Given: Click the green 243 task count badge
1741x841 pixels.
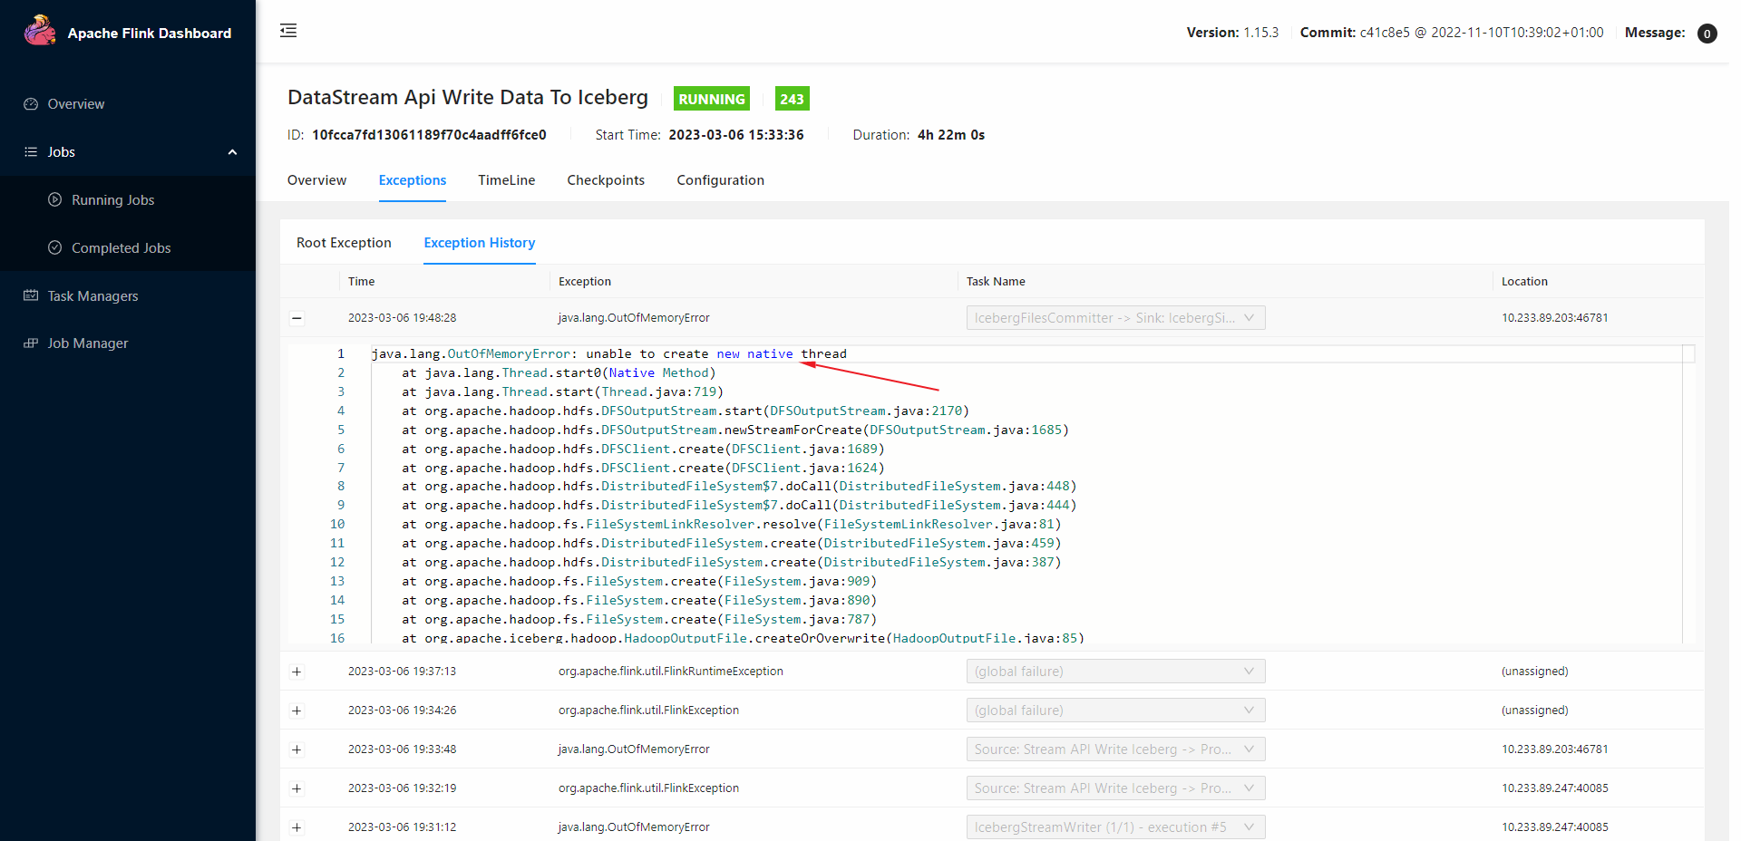Looking at the screenshot, I should pyautogui.click(x=792, y=99).
